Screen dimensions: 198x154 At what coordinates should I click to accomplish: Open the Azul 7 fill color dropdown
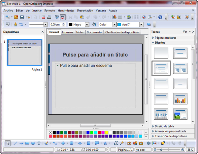pyautogui.click(x=141, y=24)
